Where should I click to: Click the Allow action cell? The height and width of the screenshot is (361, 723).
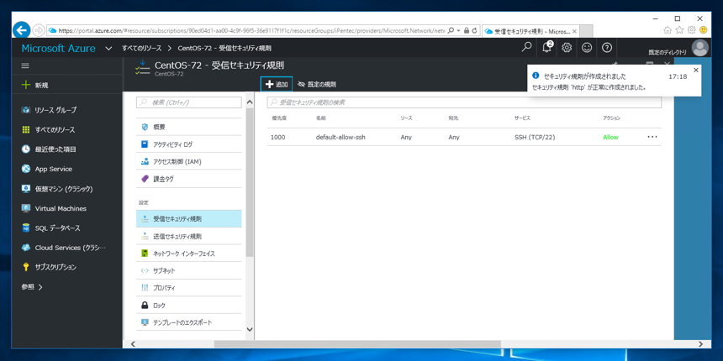(x=610, y=137)
